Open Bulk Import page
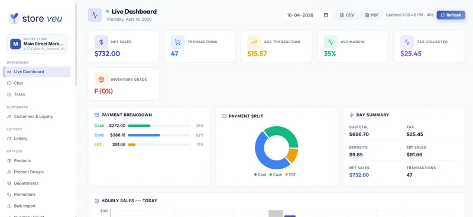Viewport: 473px width, 217px height. click(x=37, y=206)
